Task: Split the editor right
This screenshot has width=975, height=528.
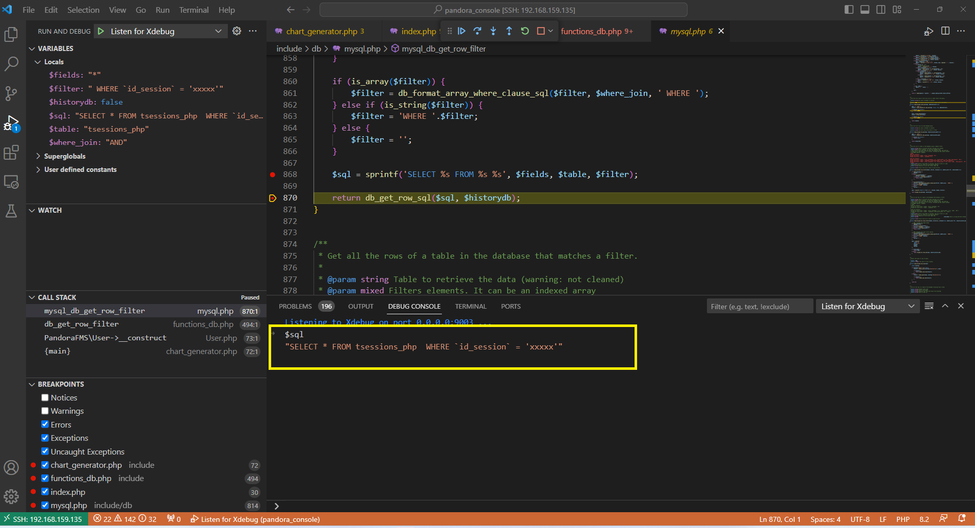Action: pos(945,31)
